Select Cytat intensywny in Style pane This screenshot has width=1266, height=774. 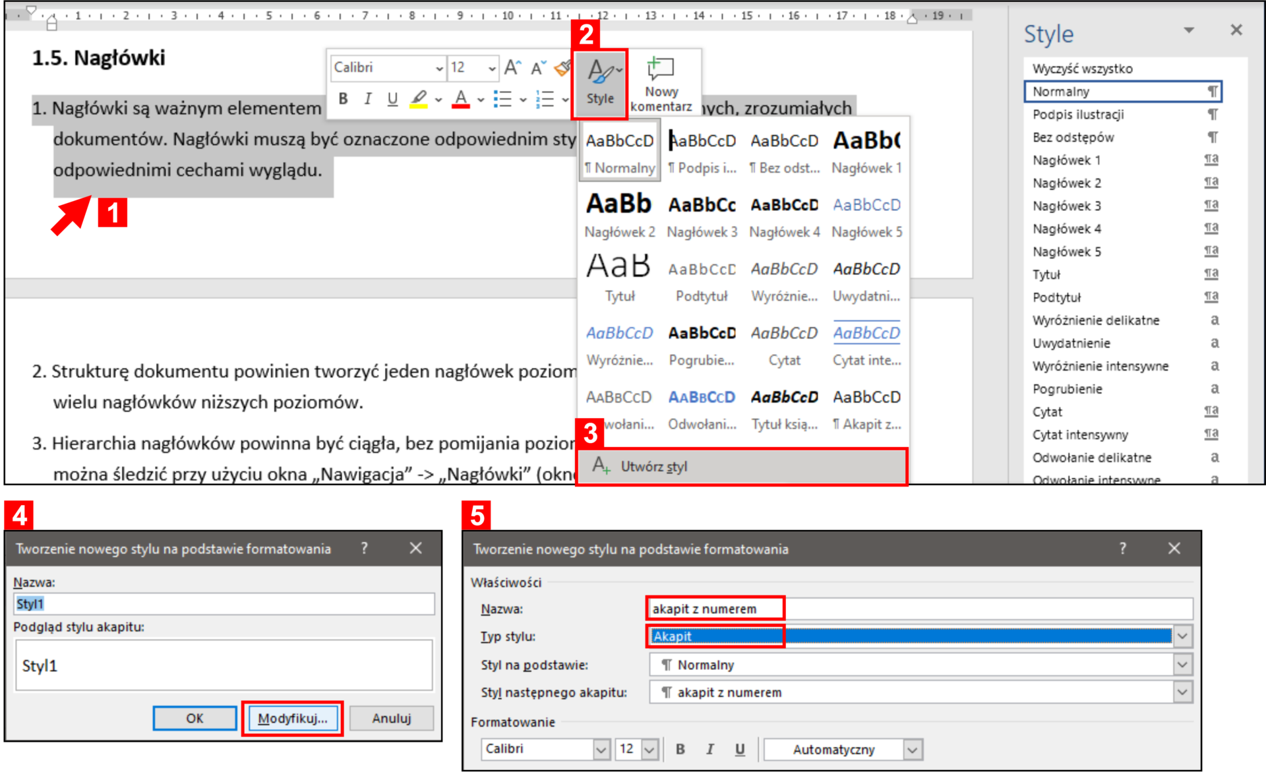(1123, 434)
